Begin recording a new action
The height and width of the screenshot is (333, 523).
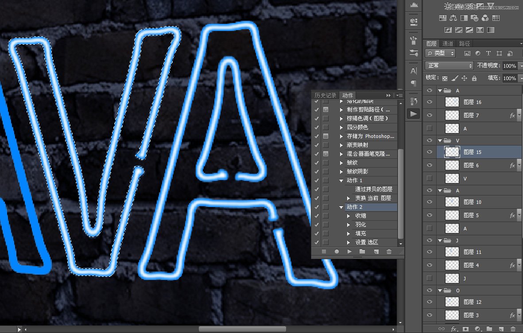click(336, 252)
